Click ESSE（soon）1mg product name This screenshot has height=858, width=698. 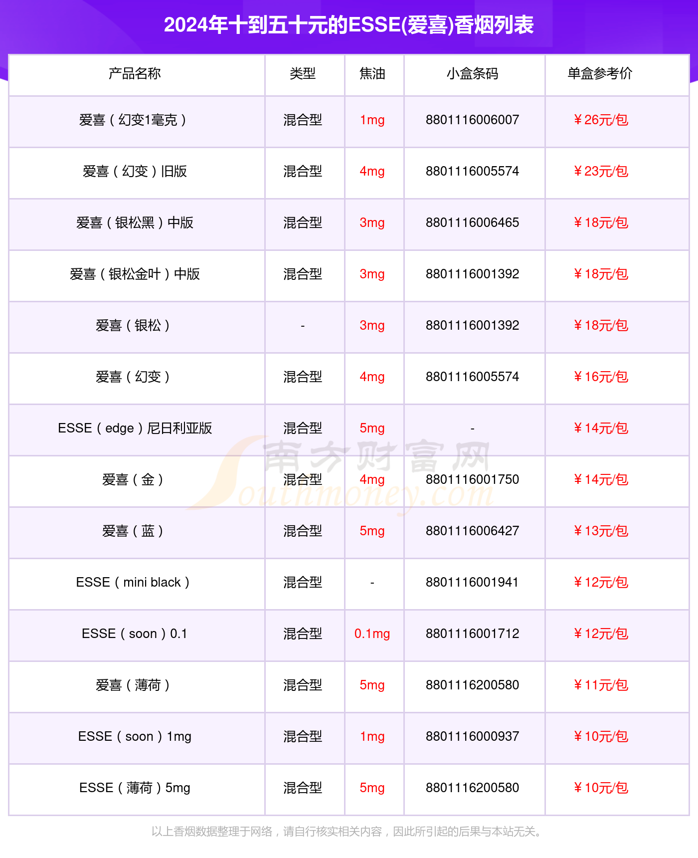coord(135,737)
